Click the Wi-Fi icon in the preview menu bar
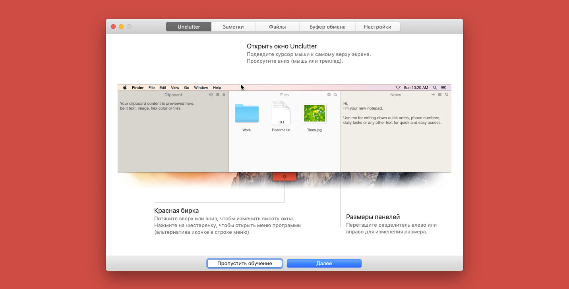This screenshot has width=569, height=289. coord(398,88)
